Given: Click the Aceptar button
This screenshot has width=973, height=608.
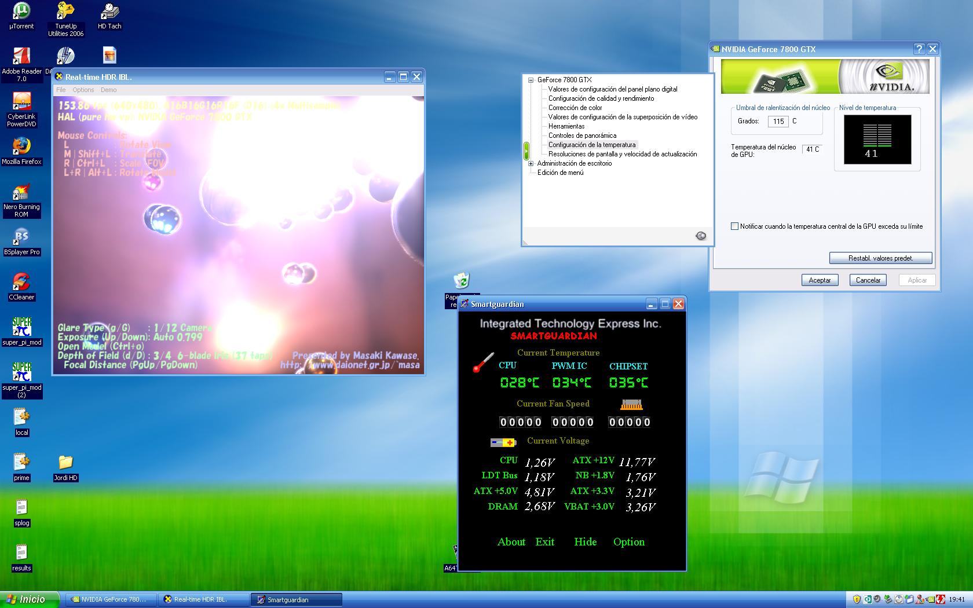Looking at the screenshot, I should tap(820, 280).
